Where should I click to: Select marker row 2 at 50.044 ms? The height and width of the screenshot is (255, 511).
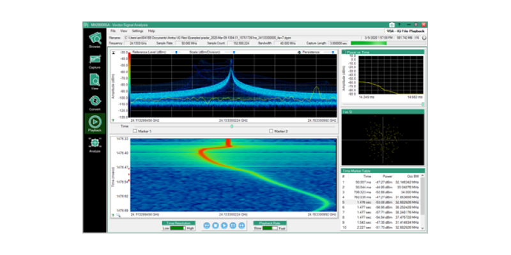pyautogui.click(x=381, y=187)
